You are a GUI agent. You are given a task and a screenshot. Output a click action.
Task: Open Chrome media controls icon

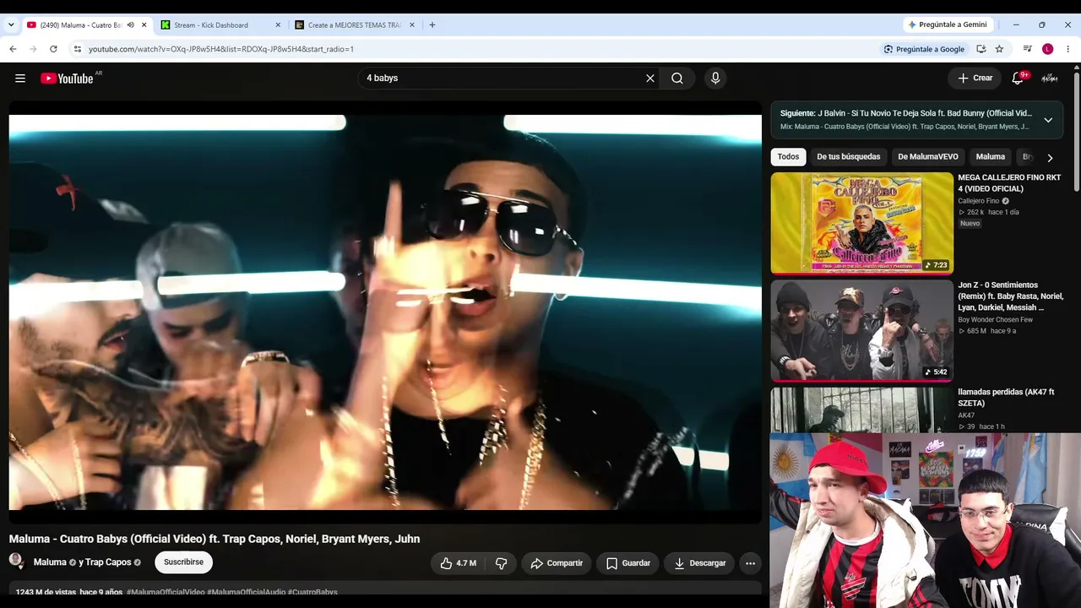pyautogui.click(x=1028, y=49)
